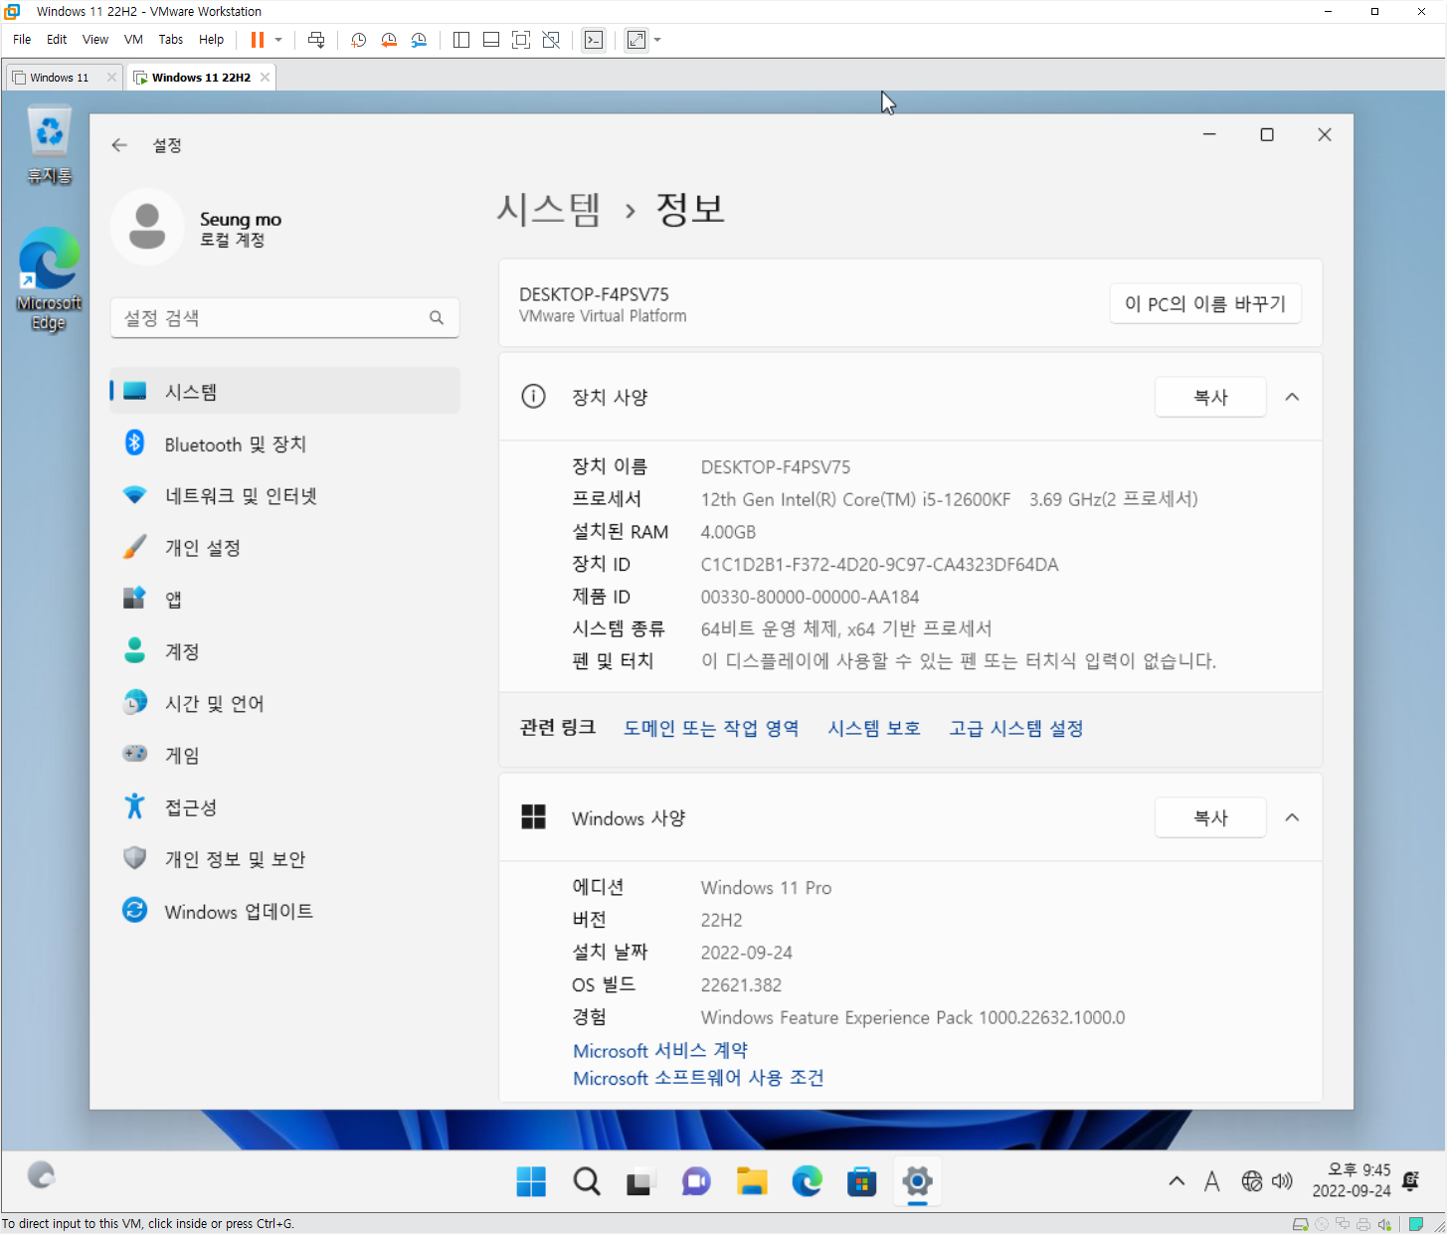The width and height of the screenshot is (1447, 1234).
Task: Go back with the Settings back arrow
Action: 119,145
